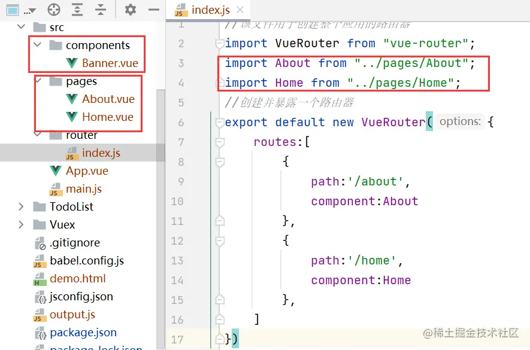Viewport: 530px width, 350px height.
Task: Expand the TodoList folder
Action: point(22,206)
